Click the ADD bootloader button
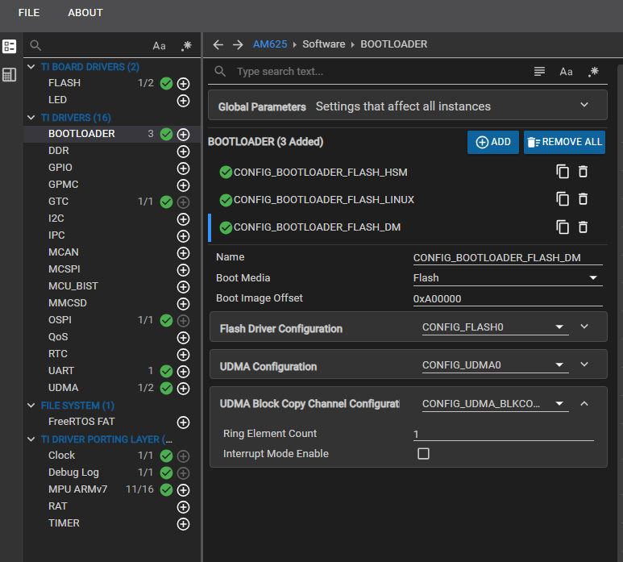This screenshot has height=562, width=623. click(x=493, y=142)
